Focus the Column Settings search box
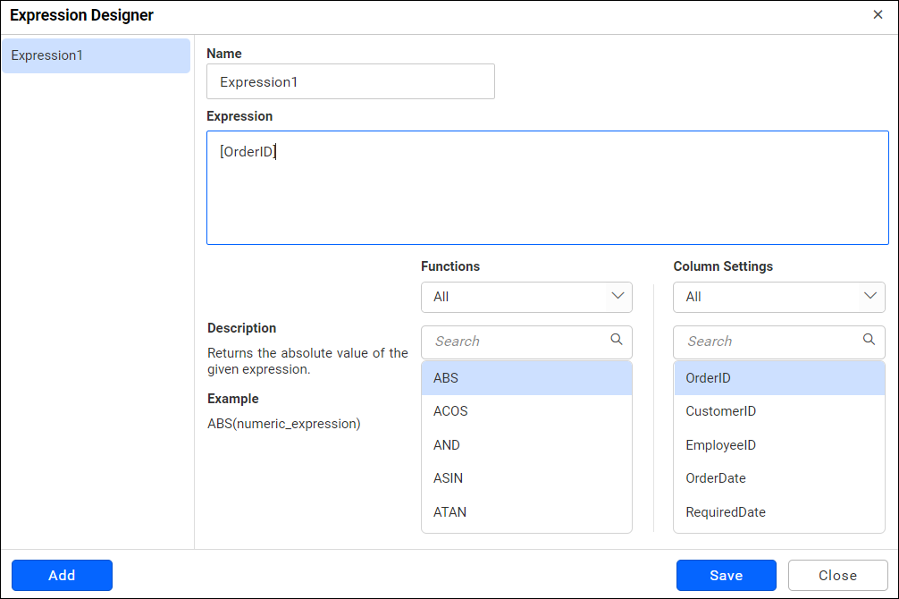Screen dimensions: 899x599 click(x=767, y=342)
